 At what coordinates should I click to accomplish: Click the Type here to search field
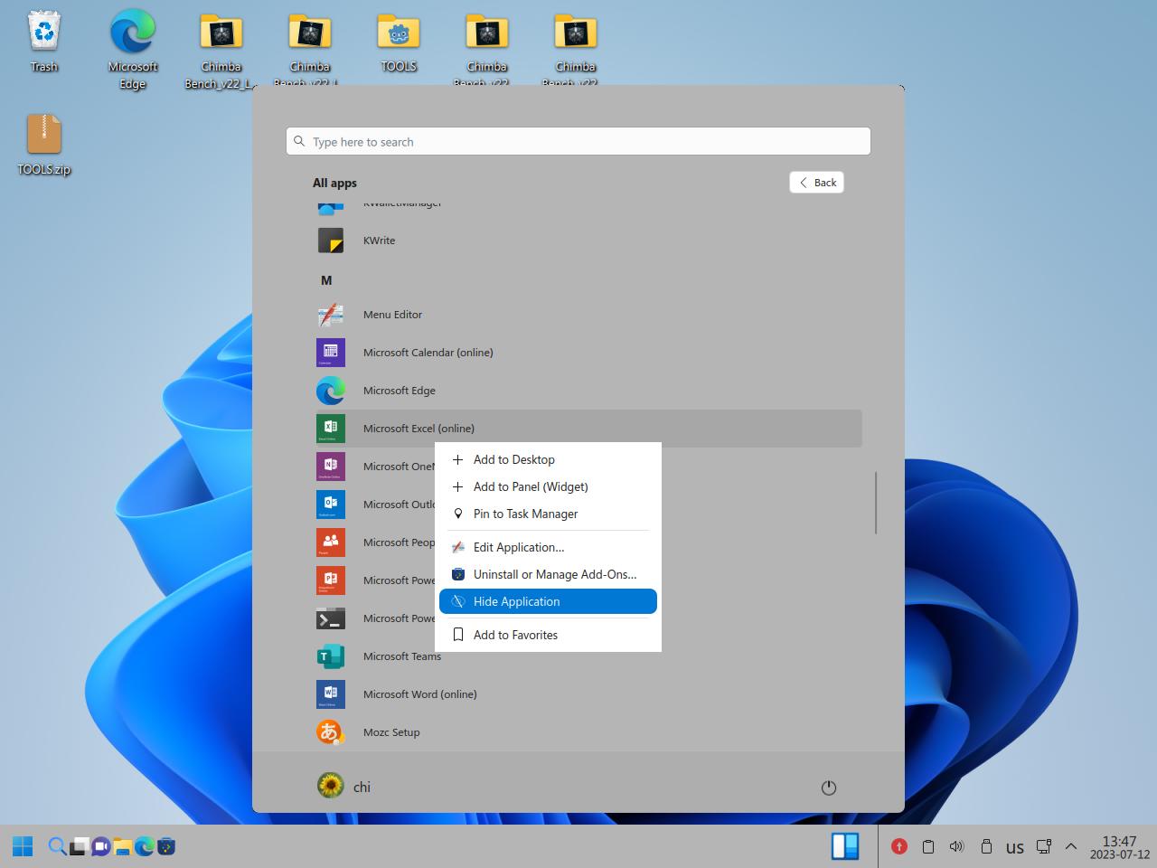tap(578, 142)
